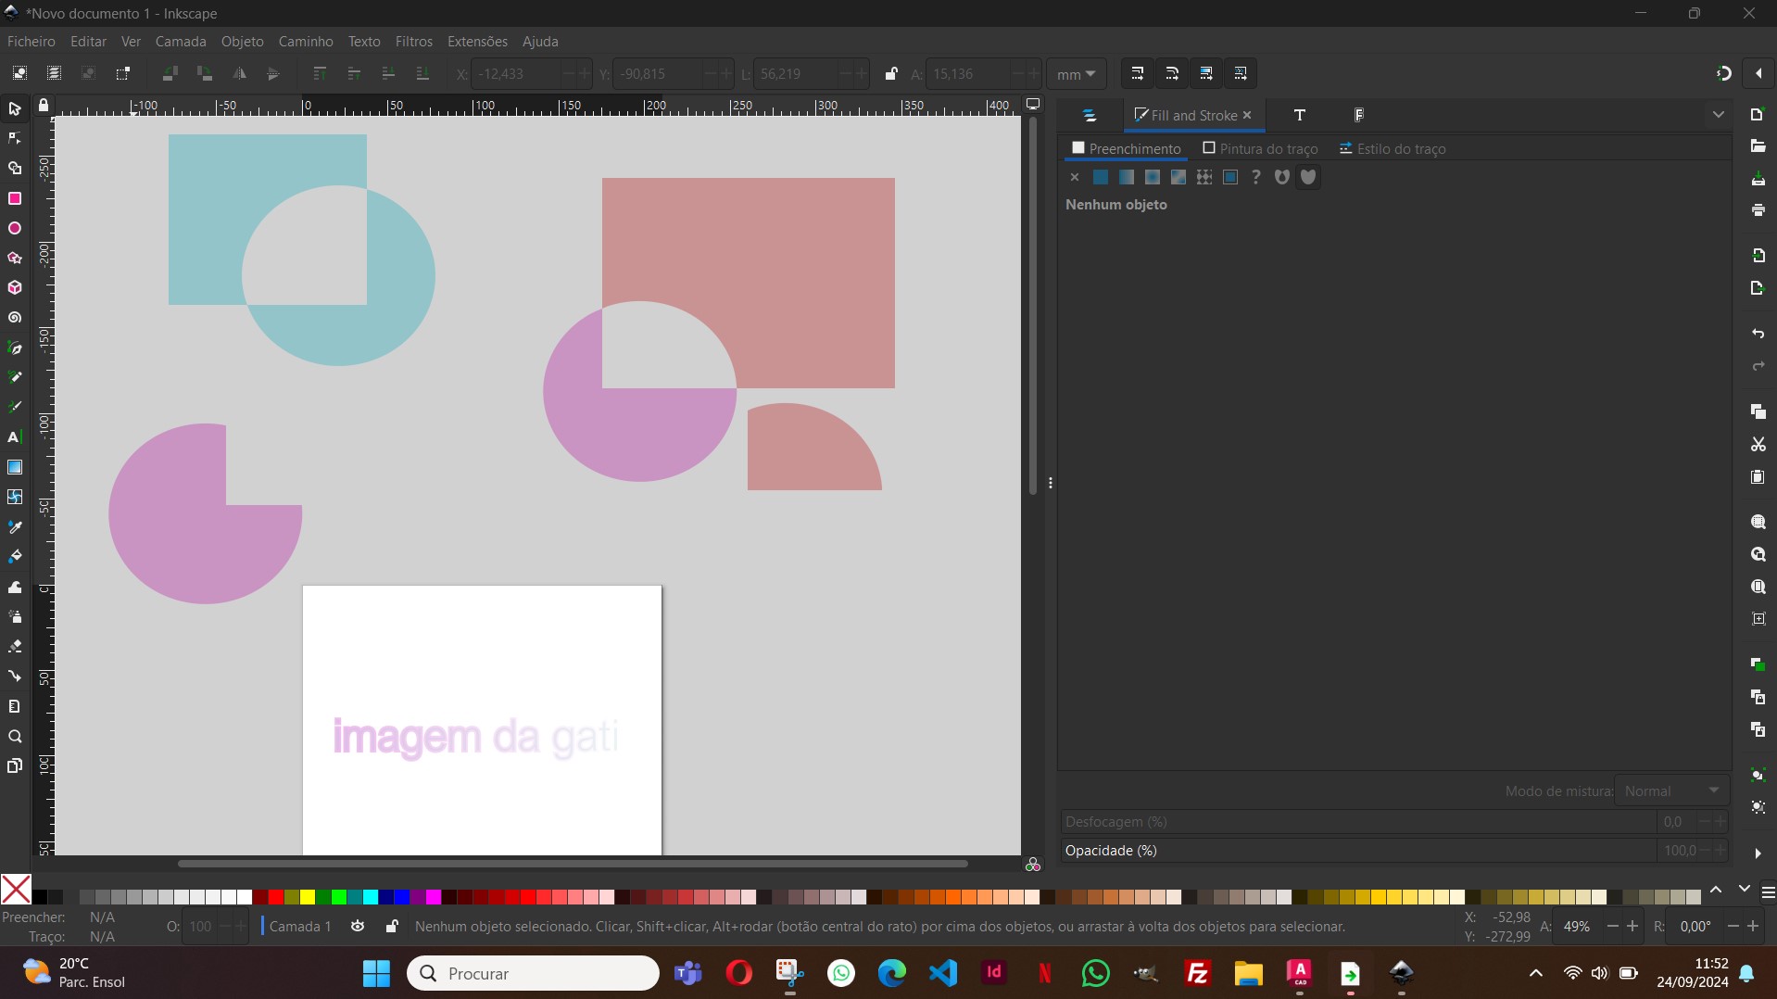Select the Eraser tool
1777x999 pixels.
pos(15,646)
